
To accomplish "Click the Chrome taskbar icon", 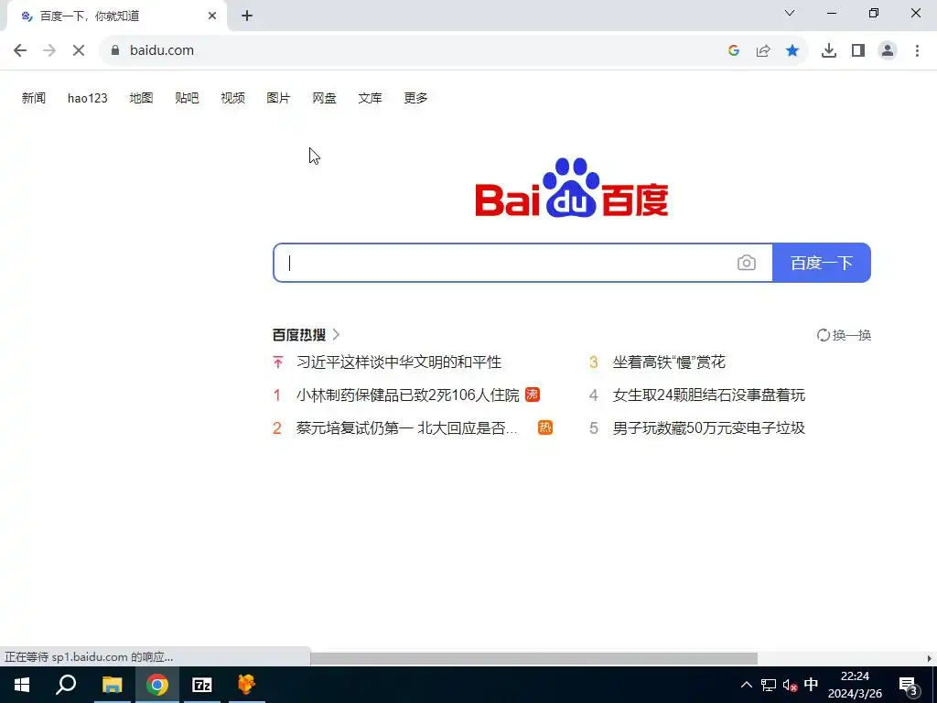I will tap(157, 685).
